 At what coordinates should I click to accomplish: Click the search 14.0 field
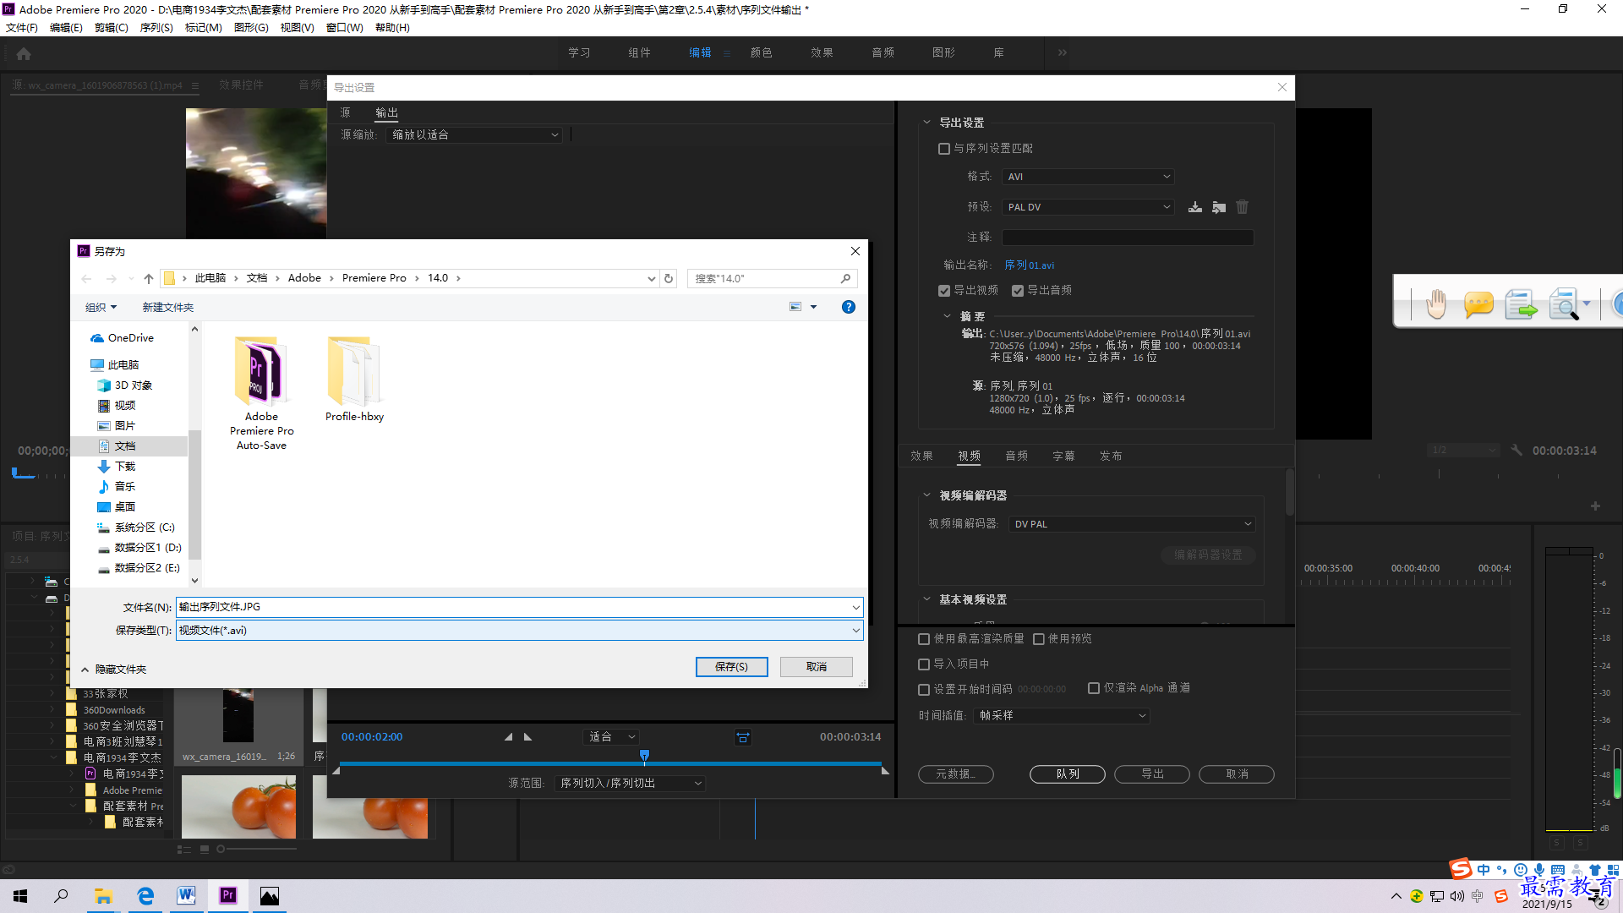(x=773, y=278)
